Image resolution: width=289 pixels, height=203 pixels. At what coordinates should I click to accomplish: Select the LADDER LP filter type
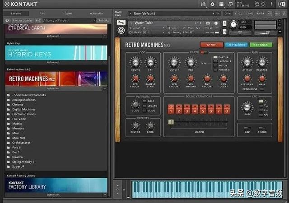(215, 61)
